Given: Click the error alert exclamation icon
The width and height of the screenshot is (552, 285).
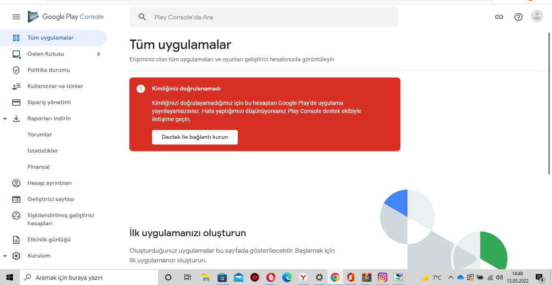Looking at the screenshot, I should [141, 89].
